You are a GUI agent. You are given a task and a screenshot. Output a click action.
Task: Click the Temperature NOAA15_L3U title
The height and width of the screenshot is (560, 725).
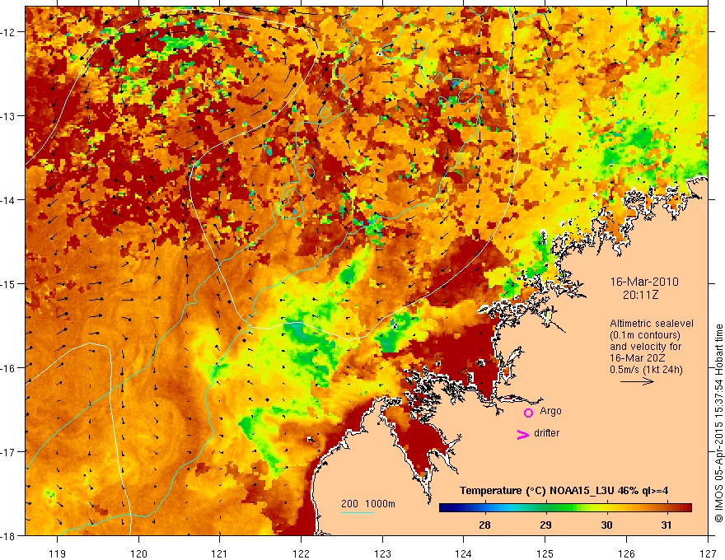(x=564, y=491)
